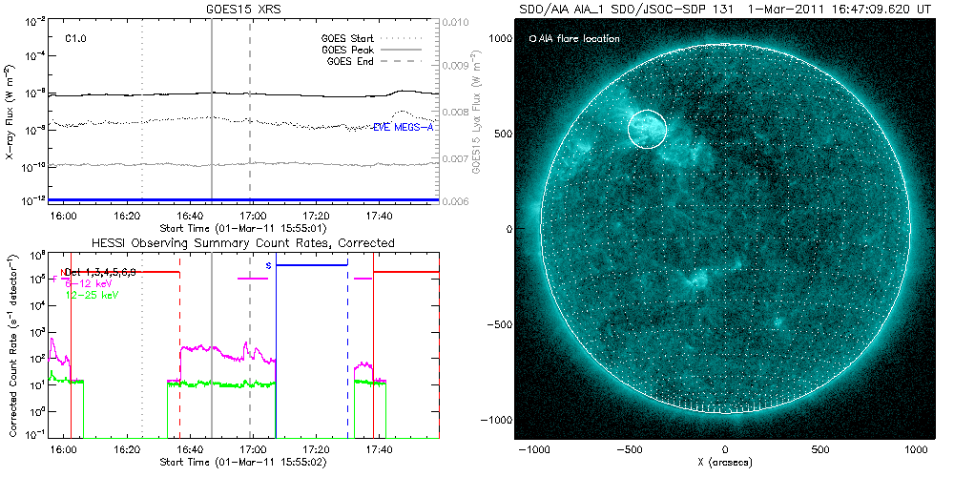Click the red 'N' marker in HESSI plot
The width and height of the screenshot is (954, 477).
64,272
